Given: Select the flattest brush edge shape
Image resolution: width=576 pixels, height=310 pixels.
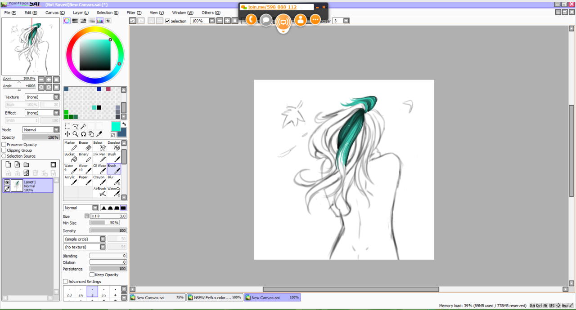Looking at the screenshot, I should pyautogui.click(x=123, y=208).
